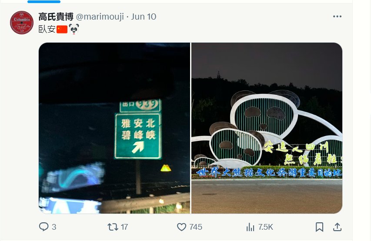Click the reply count 3

(x=54, y=227)
